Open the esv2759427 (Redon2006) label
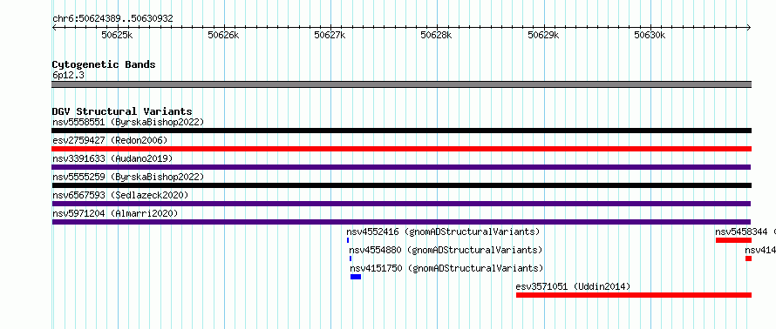Screen dimensions: 776x329 (x=110, y=140)
